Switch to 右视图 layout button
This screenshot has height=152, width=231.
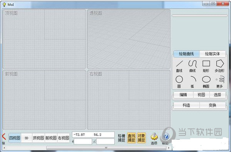pos(64,138)
